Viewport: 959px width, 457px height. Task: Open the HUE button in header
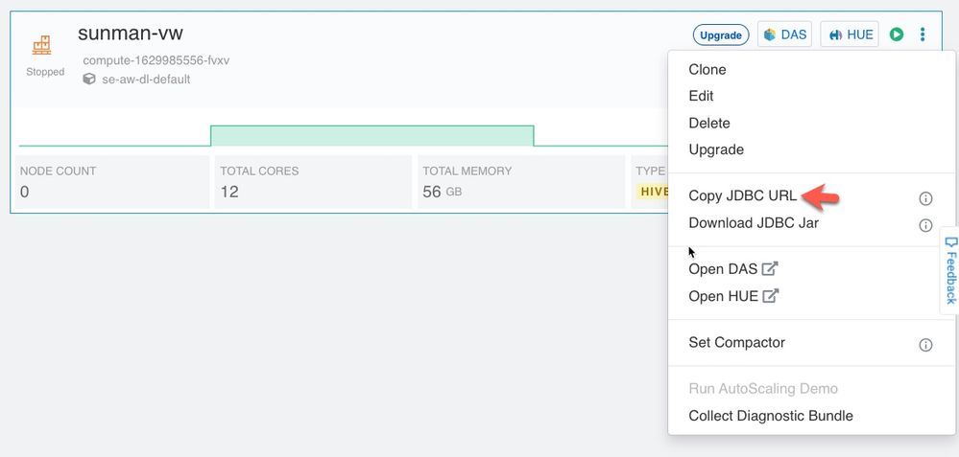click(x=850, y=34)
